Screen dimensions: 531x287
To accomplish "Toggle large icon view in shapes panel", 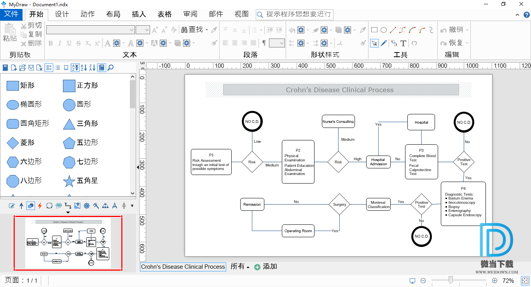I will click(x=66, y=68).
